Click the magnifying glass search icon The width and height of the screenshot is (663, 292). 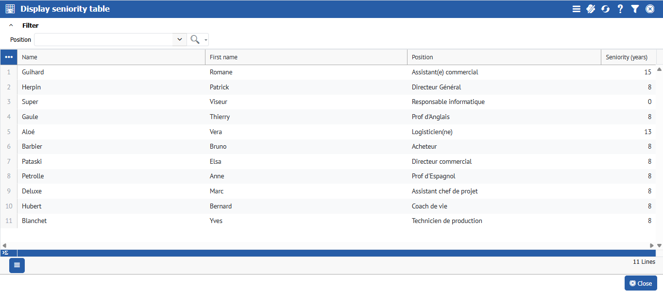pyautogui.click(x=195, y=40)
